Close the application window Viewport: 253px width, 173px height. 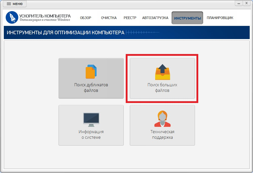pos(247,3)
